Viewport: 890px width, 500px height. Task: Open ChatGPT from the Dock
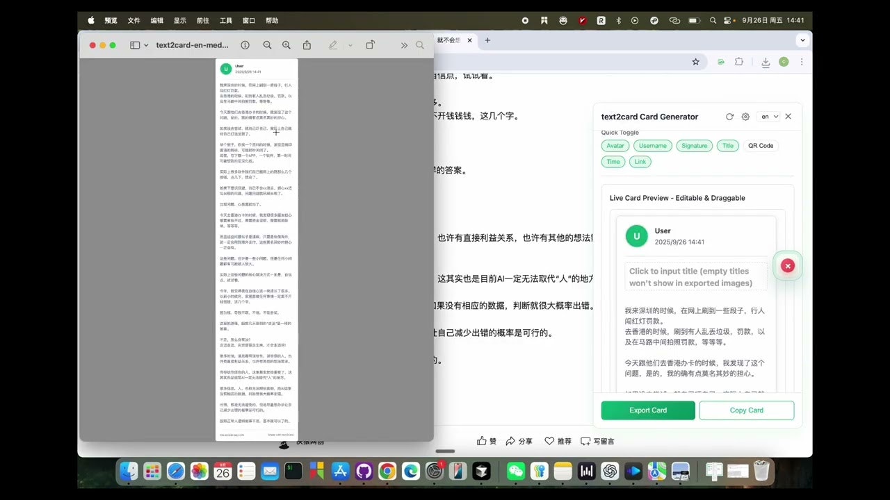point(610,472)
